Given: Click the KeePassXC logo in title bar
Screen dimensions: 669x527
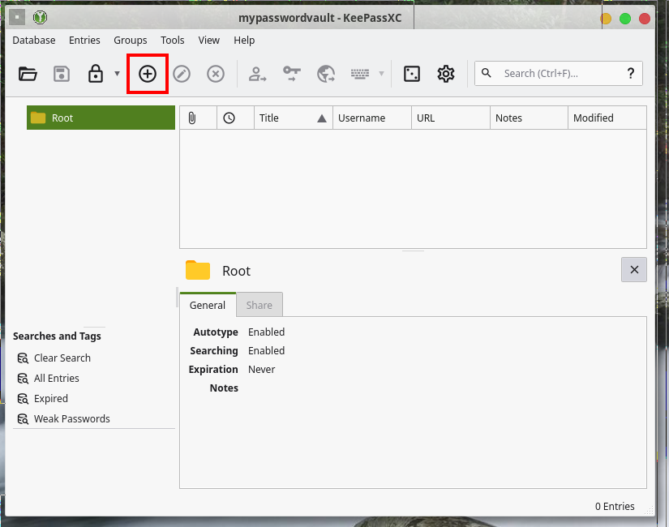Looking at the screenshot, I should 40,18.
